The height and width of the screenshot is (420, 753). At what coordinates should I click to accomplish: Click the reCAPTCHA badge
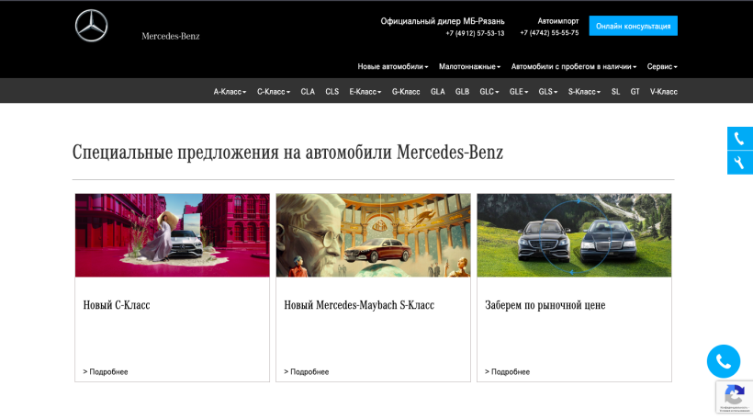click(735, 397)
